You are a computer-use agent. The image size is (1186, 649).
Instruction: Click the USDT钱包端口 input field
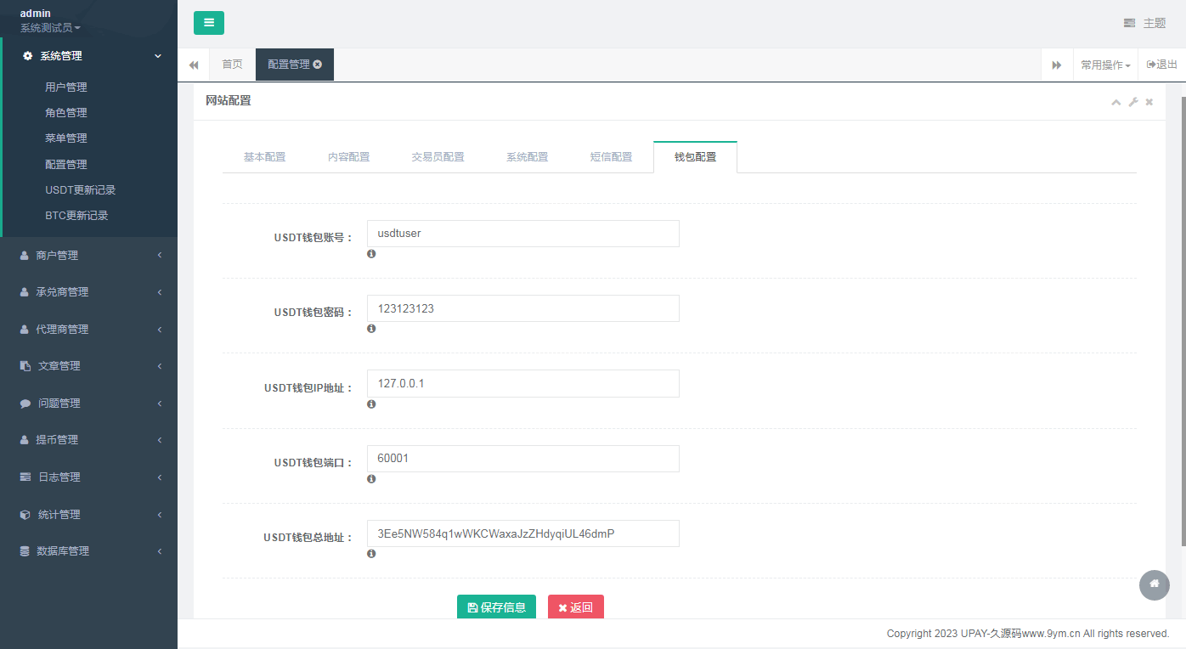[x=522, y=459]
